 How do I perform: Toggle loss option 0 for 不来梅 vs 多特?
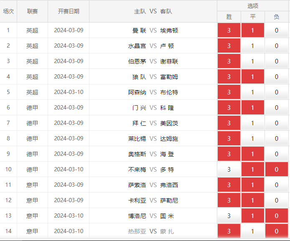pos(277,169)
